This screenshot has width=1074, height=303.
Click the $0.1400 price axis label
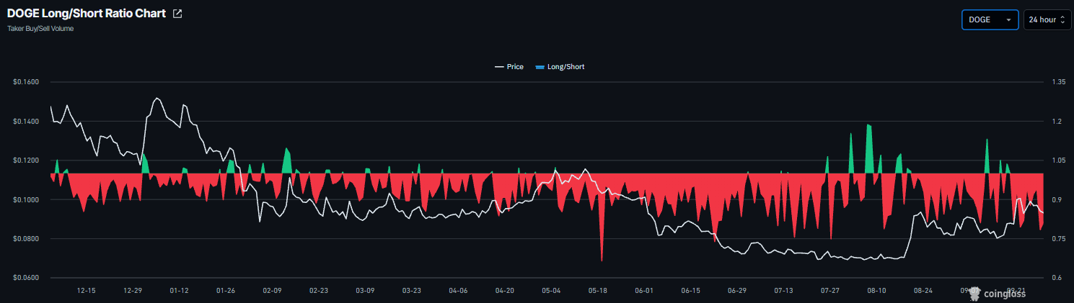pyautogui.click(x=26, y=121)
